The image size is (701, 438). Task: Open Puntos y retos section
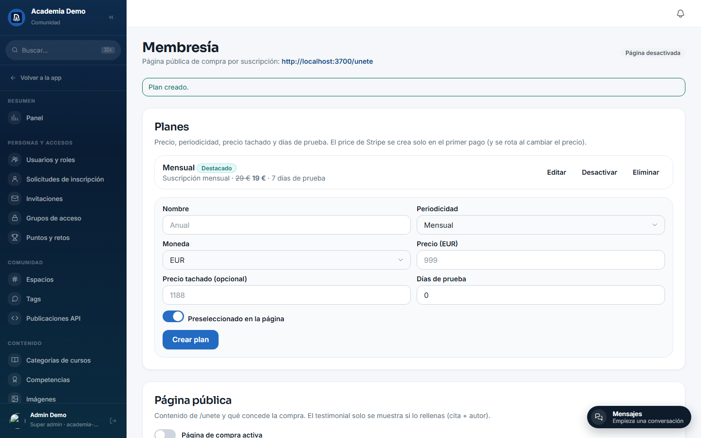(63, 237)
